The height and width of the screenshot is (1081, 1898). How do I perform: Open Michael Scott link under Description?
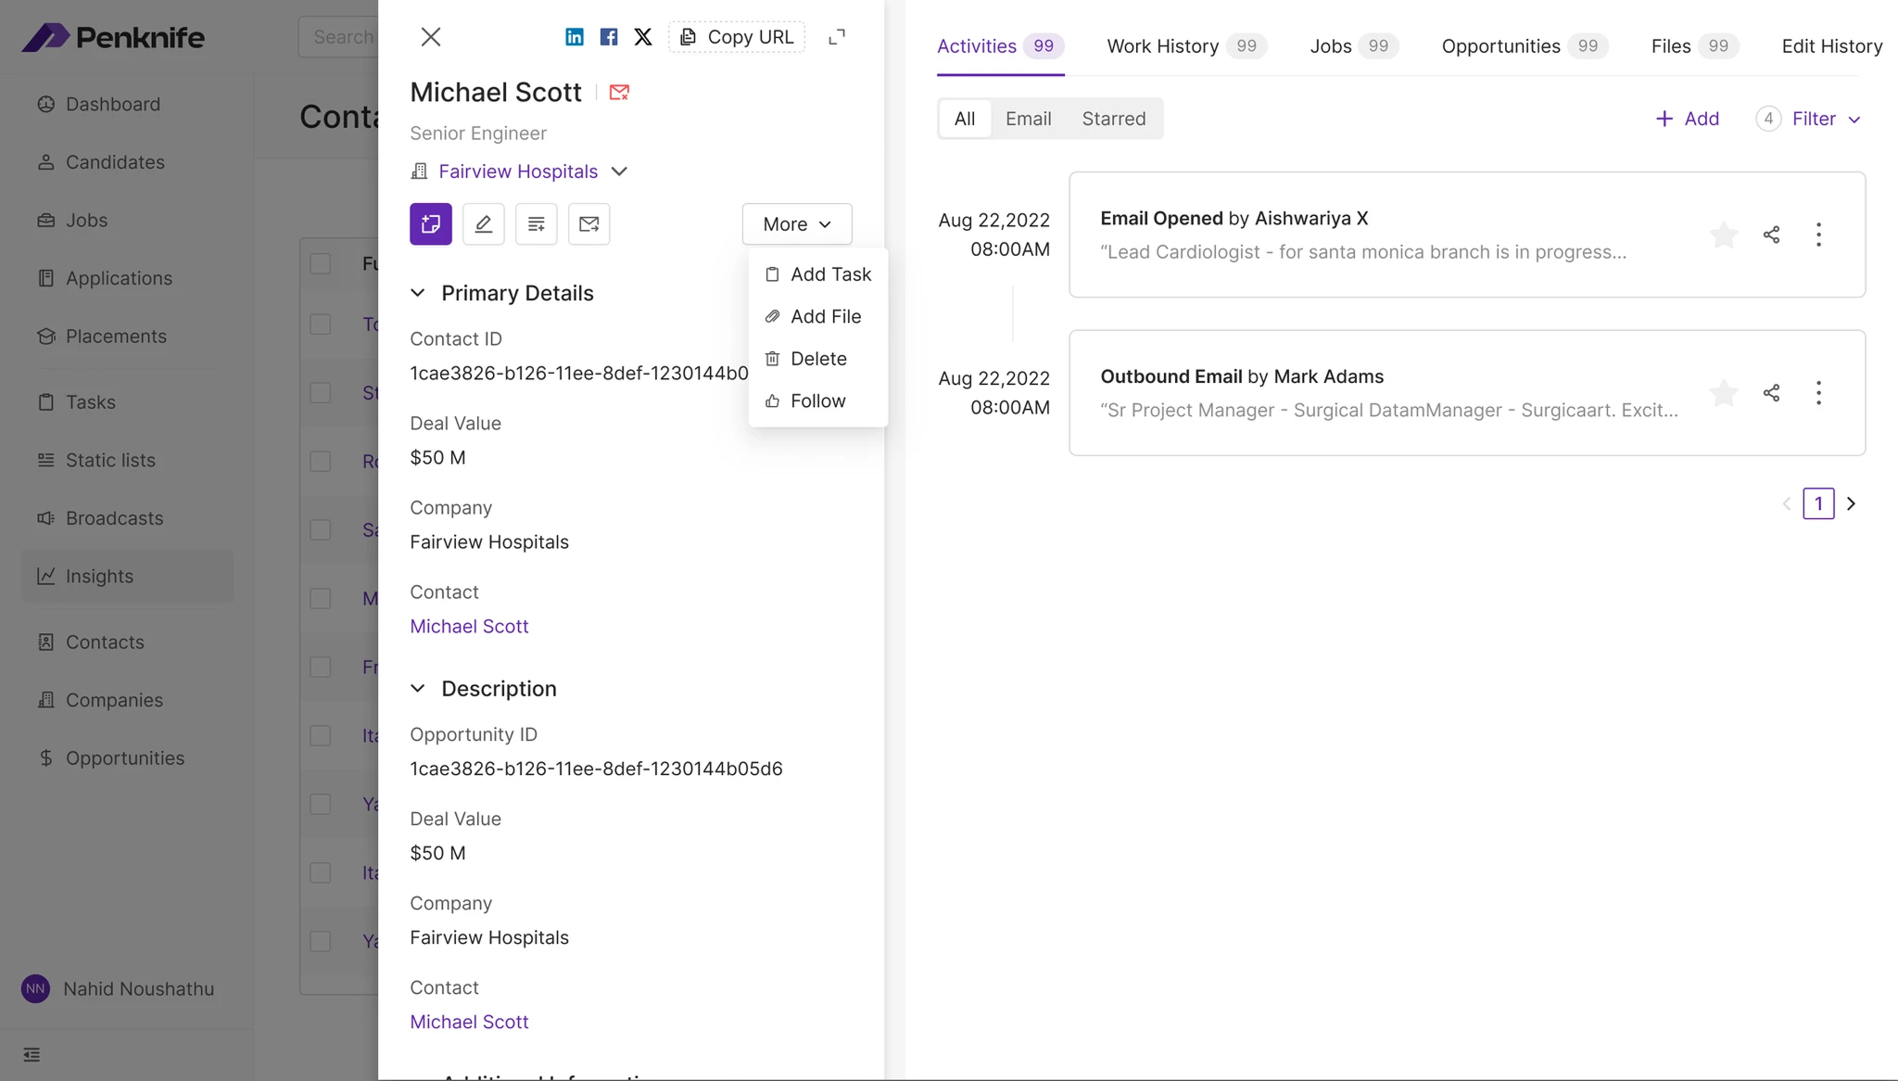click(x=469, y=1022)
